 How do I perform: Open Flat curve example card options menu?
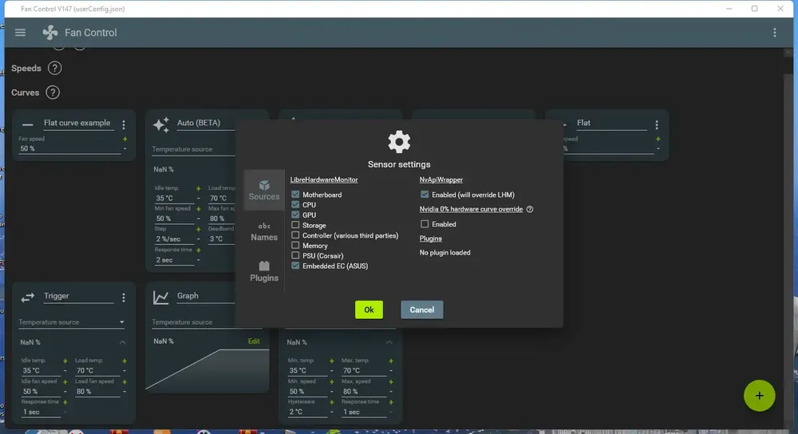pyautogui.click(x=124, y=124)
